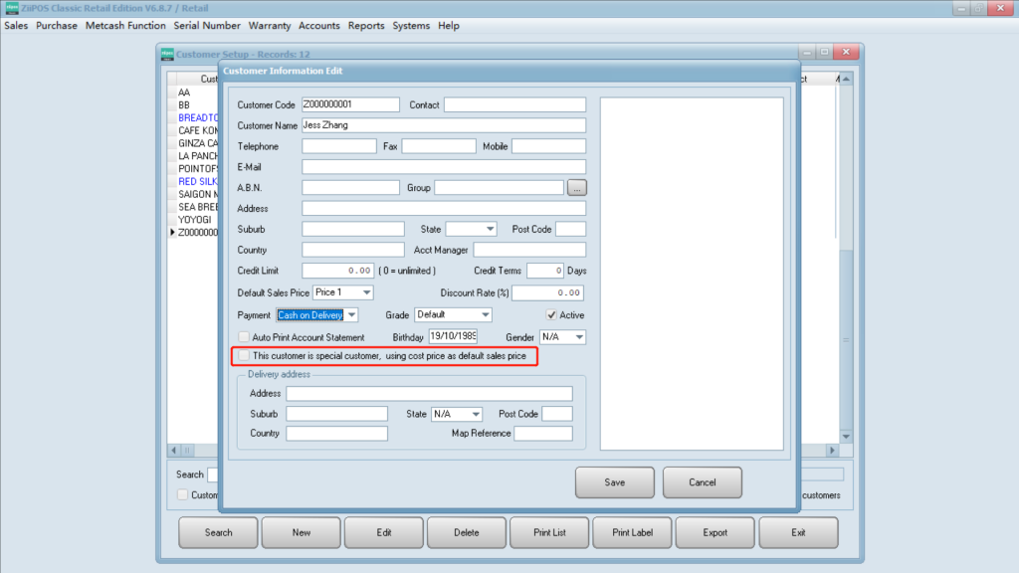Expand the Payment dropdown list
The height and width of the screenshot is (573, 1019).
click(x=350, y=315)
